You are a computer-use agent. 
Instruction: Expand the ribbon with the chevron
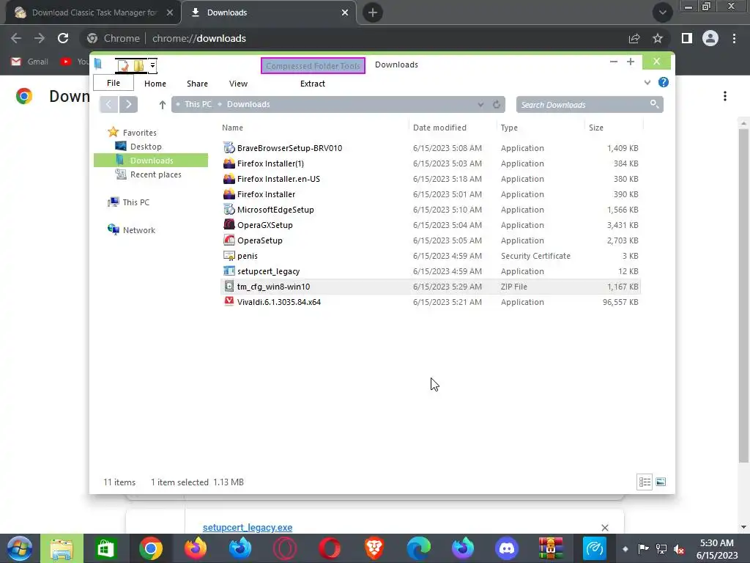coord(647,82)
